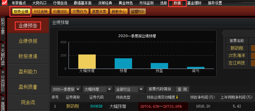Open the 基金理财 menu
Viewport: 255px width, 111px height.
click(x=194, y=3)
